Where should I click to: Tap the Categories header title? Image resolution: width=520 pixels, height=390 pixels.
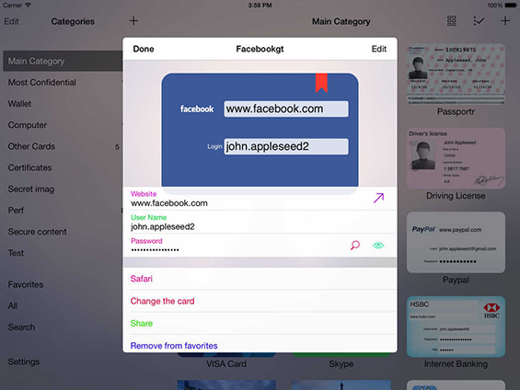point(73,21)
